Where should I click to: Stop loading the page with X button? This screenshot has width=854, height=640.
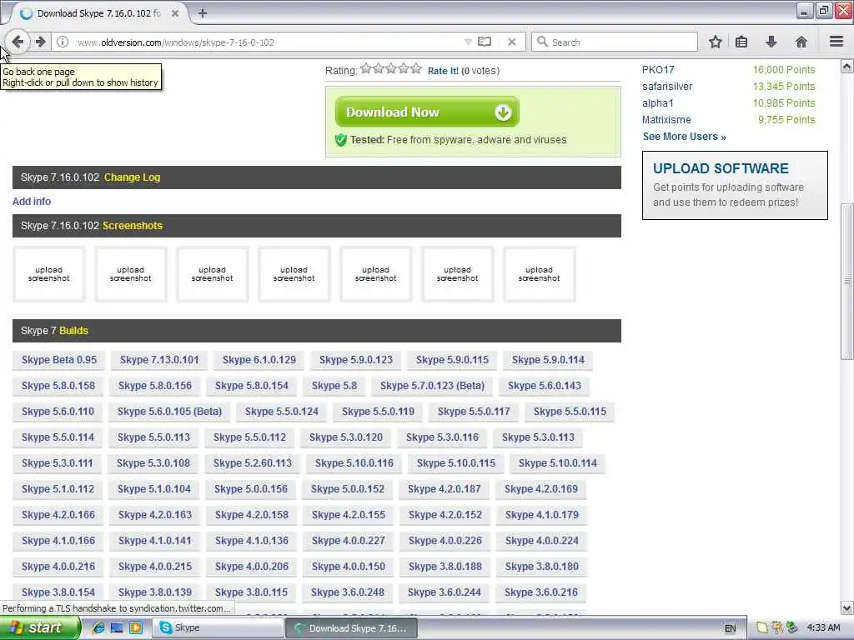tap(511, 42)
